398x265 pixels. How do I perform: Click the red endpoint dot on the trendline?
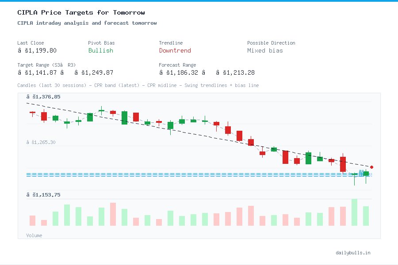click(372, 167)
